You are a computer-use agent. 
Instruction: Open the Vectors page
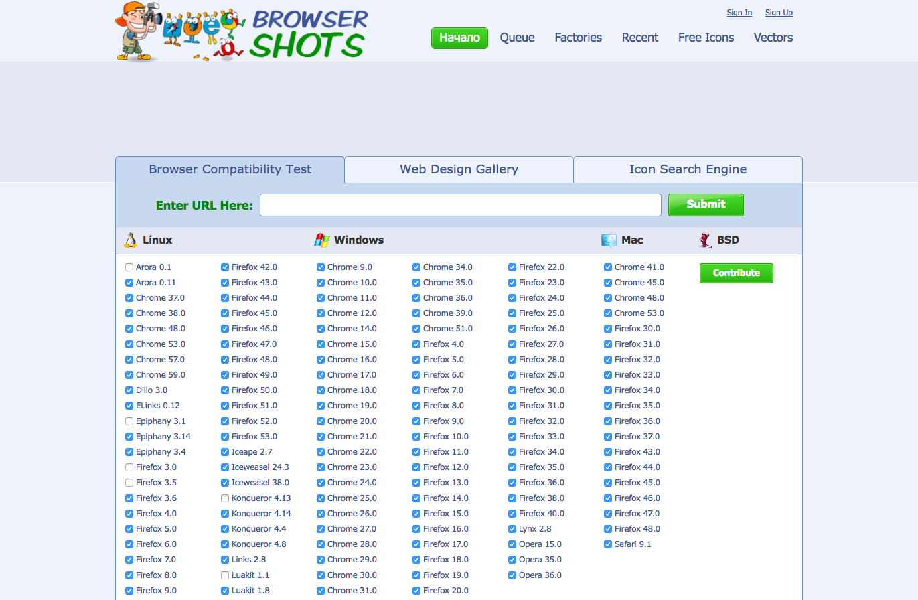point(773,37)
